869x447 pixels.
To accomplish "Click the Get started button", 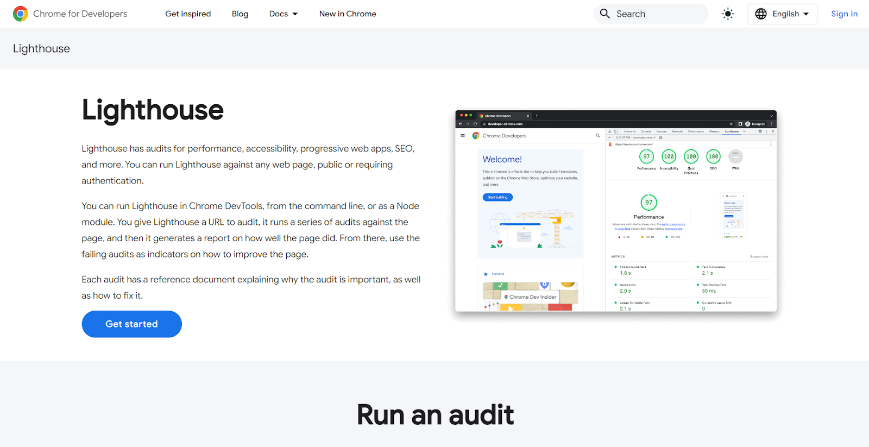I will pyautogui.click(x=131, y=324).
